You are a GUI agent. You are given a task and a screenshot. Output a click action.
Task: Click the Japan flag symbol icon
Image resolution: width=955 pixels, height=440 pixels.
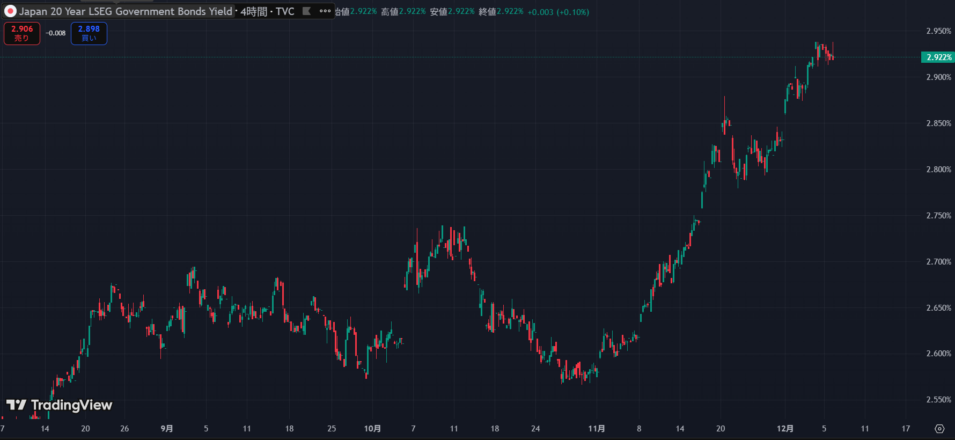coord(10,11)
